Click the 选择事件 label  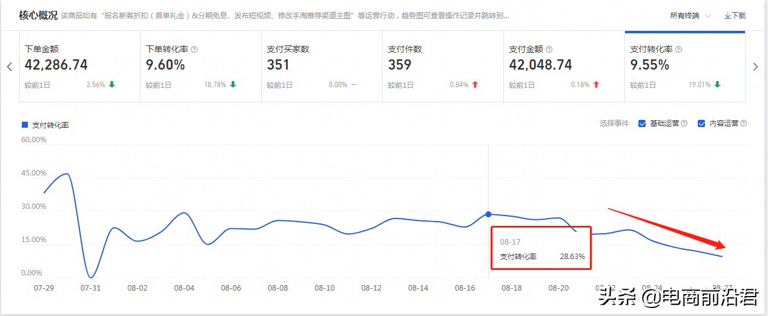pos(614,123)
